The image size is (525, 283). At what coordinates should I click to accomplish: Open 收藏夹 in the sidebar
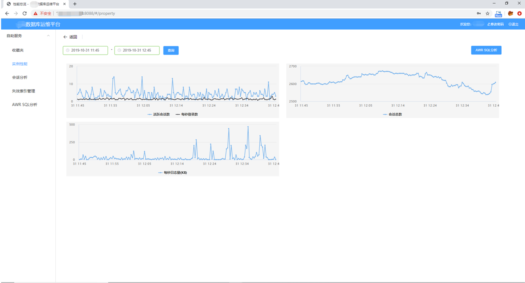[x=18, y=51]
